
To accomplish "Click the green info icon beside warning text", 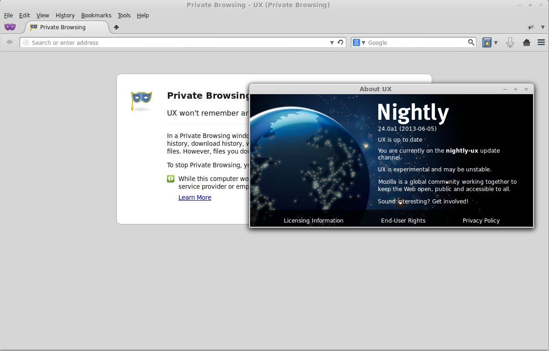I will point(171,179).
